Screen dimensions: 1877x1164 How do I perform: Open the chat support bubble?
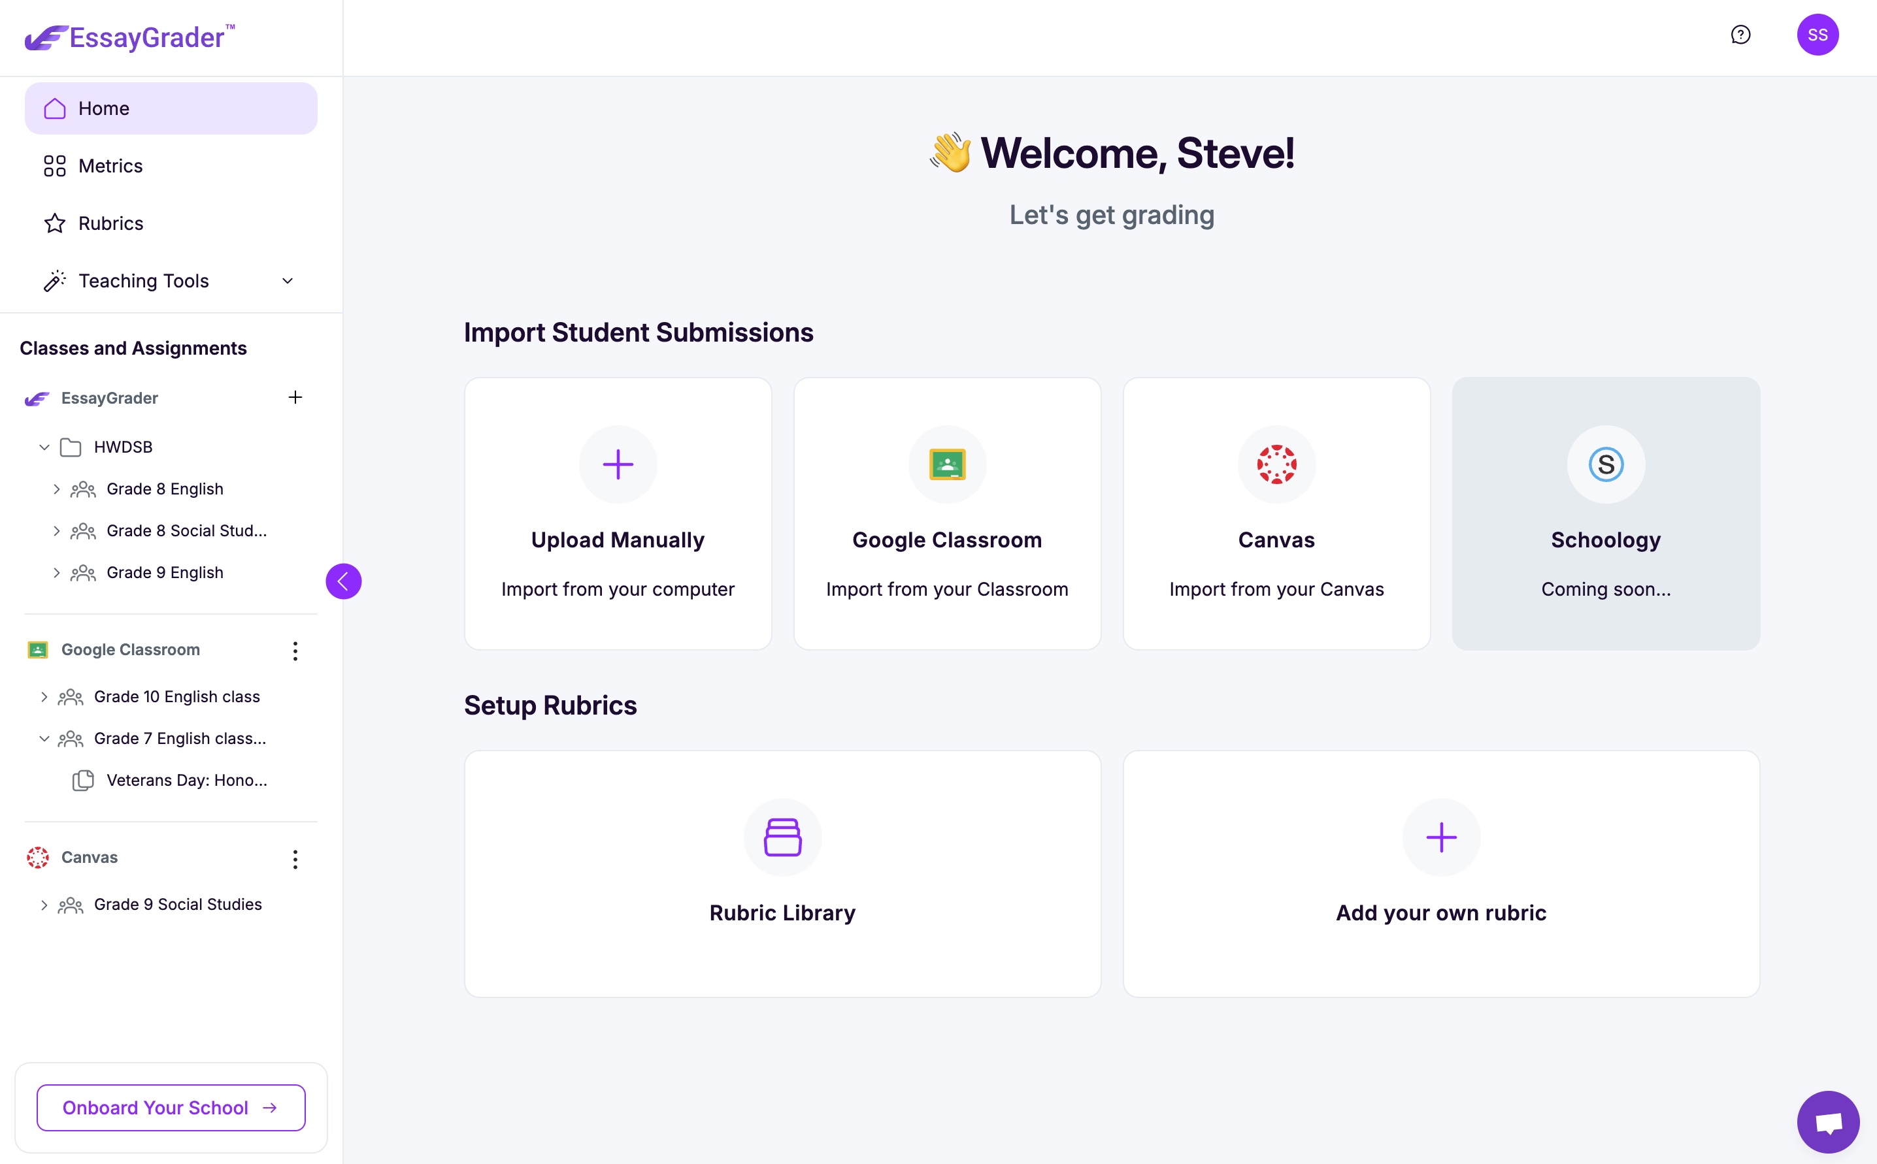coord(1828,1121)
